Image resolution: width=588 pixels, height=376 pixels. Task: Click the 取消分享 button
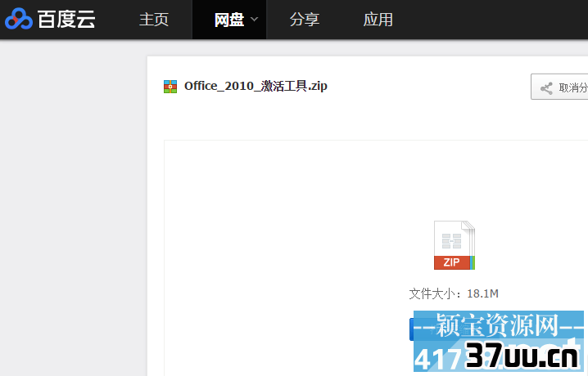559,87
